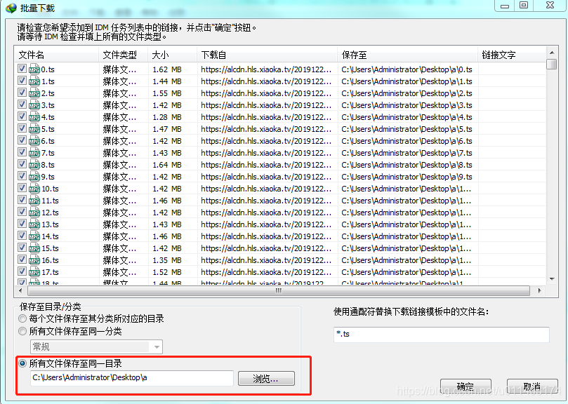The height and width of the screenshot is (404, 568).
Task: Sort by 文件类型 column header
Action: click(x=123, y=55)
